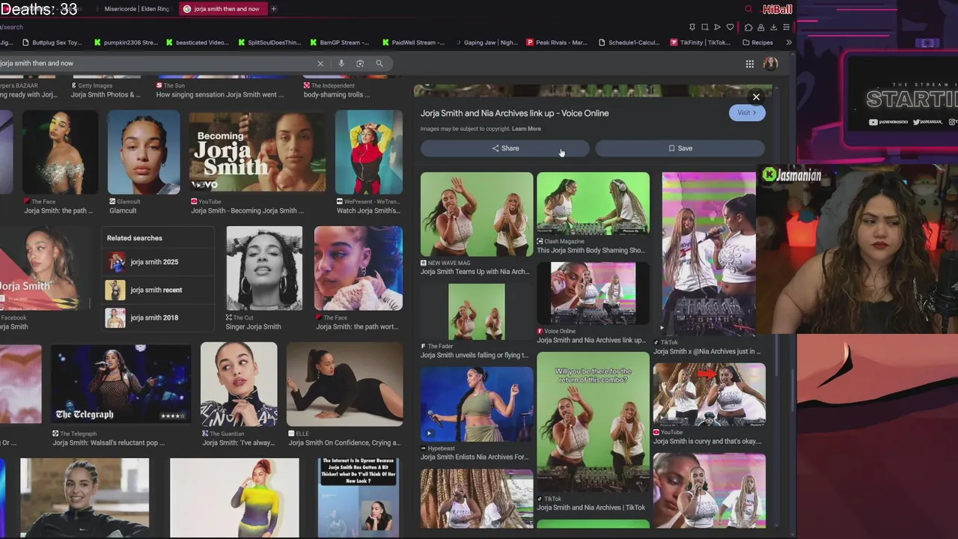This screenshot has width=958, height=539.
Task: Click the snapshot icon in browser toolbar
Action: click(x=704, y=27)
